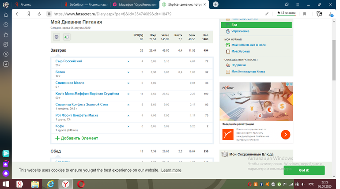This screenshot has width=340, height=189.
Task: Open the browser hamburger menu
Action: (298, 4)
